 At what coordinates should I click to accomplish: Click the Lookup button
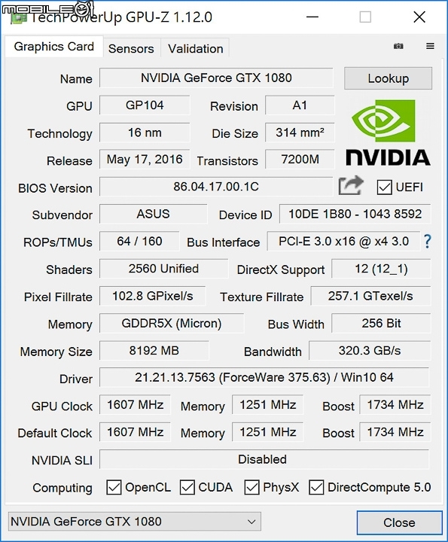pos(388,78)
